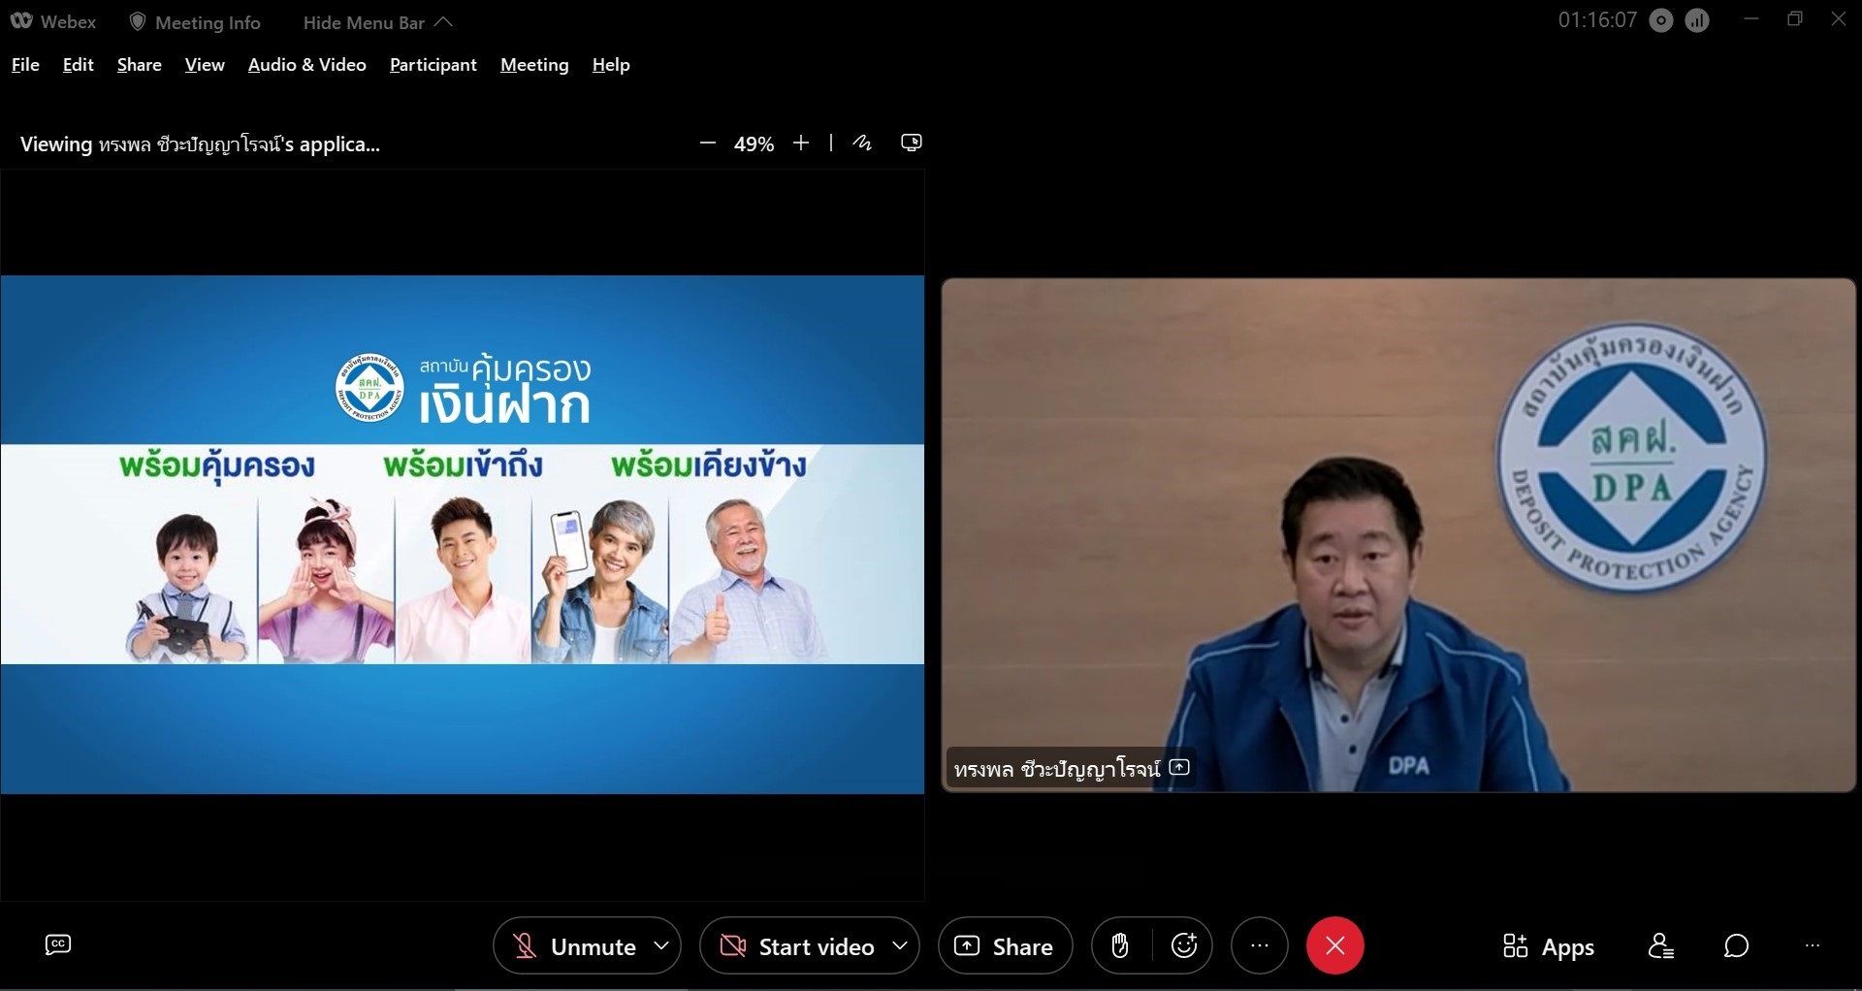Click the shared presentation slide
1862x991 pixels.
(463, 534)
